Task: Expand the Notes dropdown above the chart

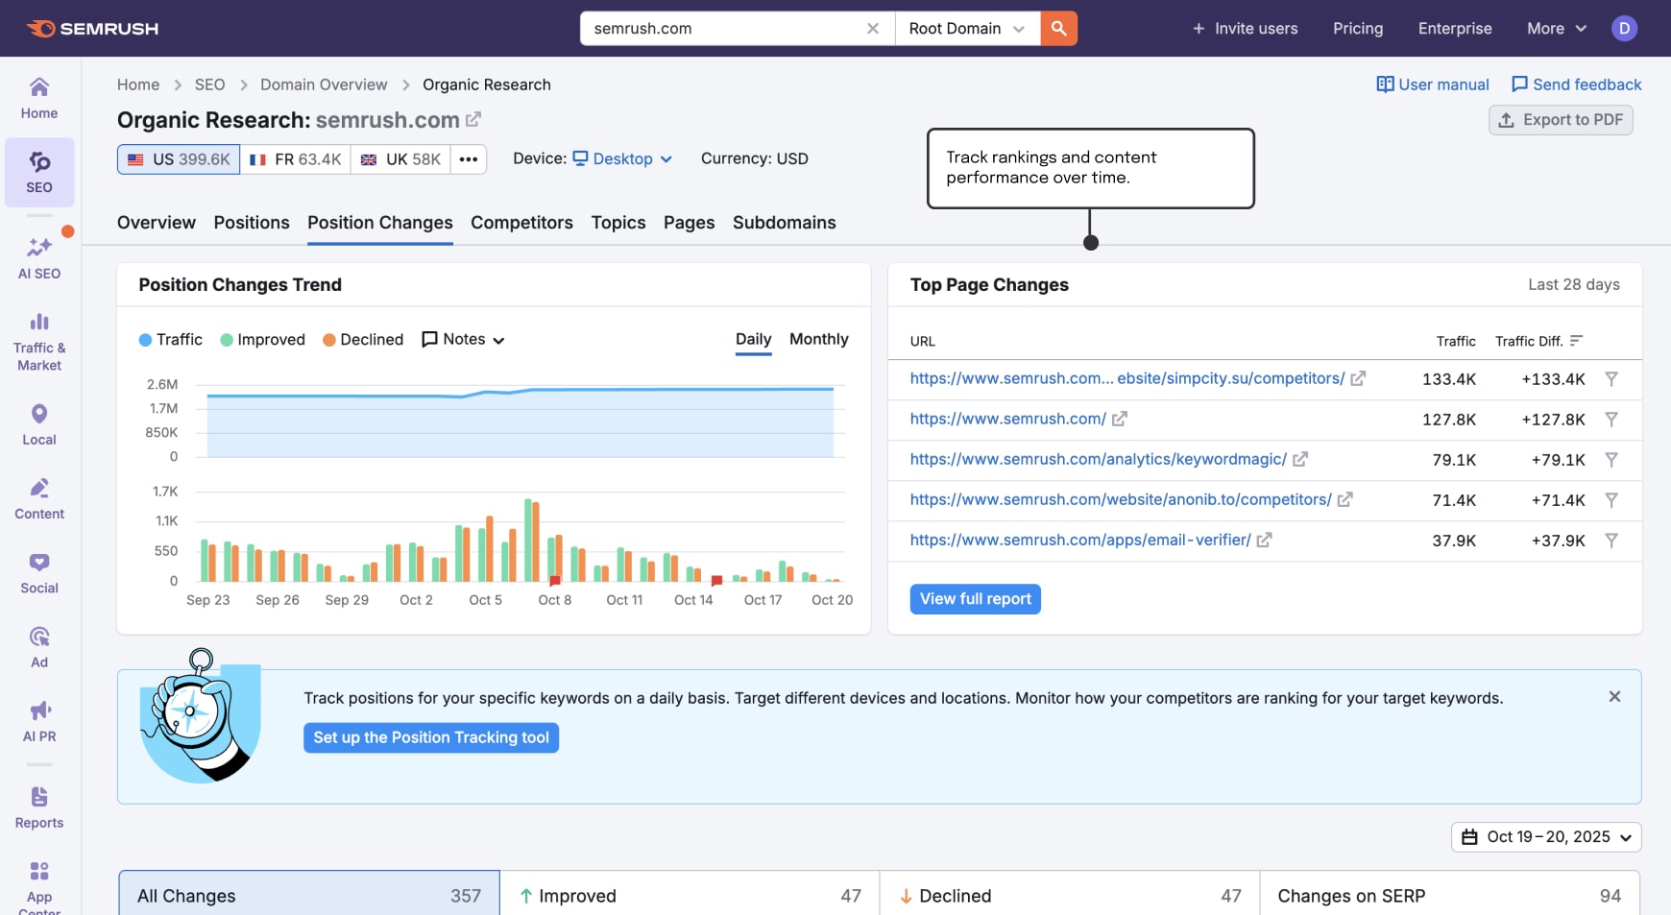Action: [463, 339]
